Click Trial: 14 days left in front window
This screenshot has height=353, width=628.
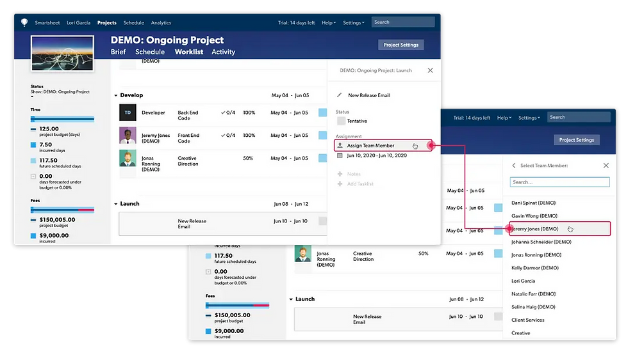(296, 23)
